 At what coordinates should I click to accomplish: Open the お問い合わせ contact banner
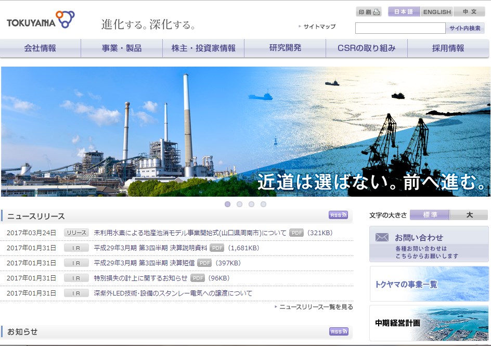point(429,244)
